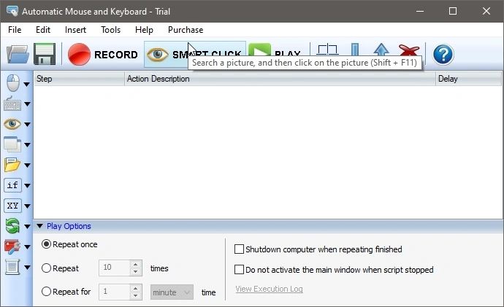Expand toolbox icon dropdown arrow
The image size is (504, 307).
[27, 246]
